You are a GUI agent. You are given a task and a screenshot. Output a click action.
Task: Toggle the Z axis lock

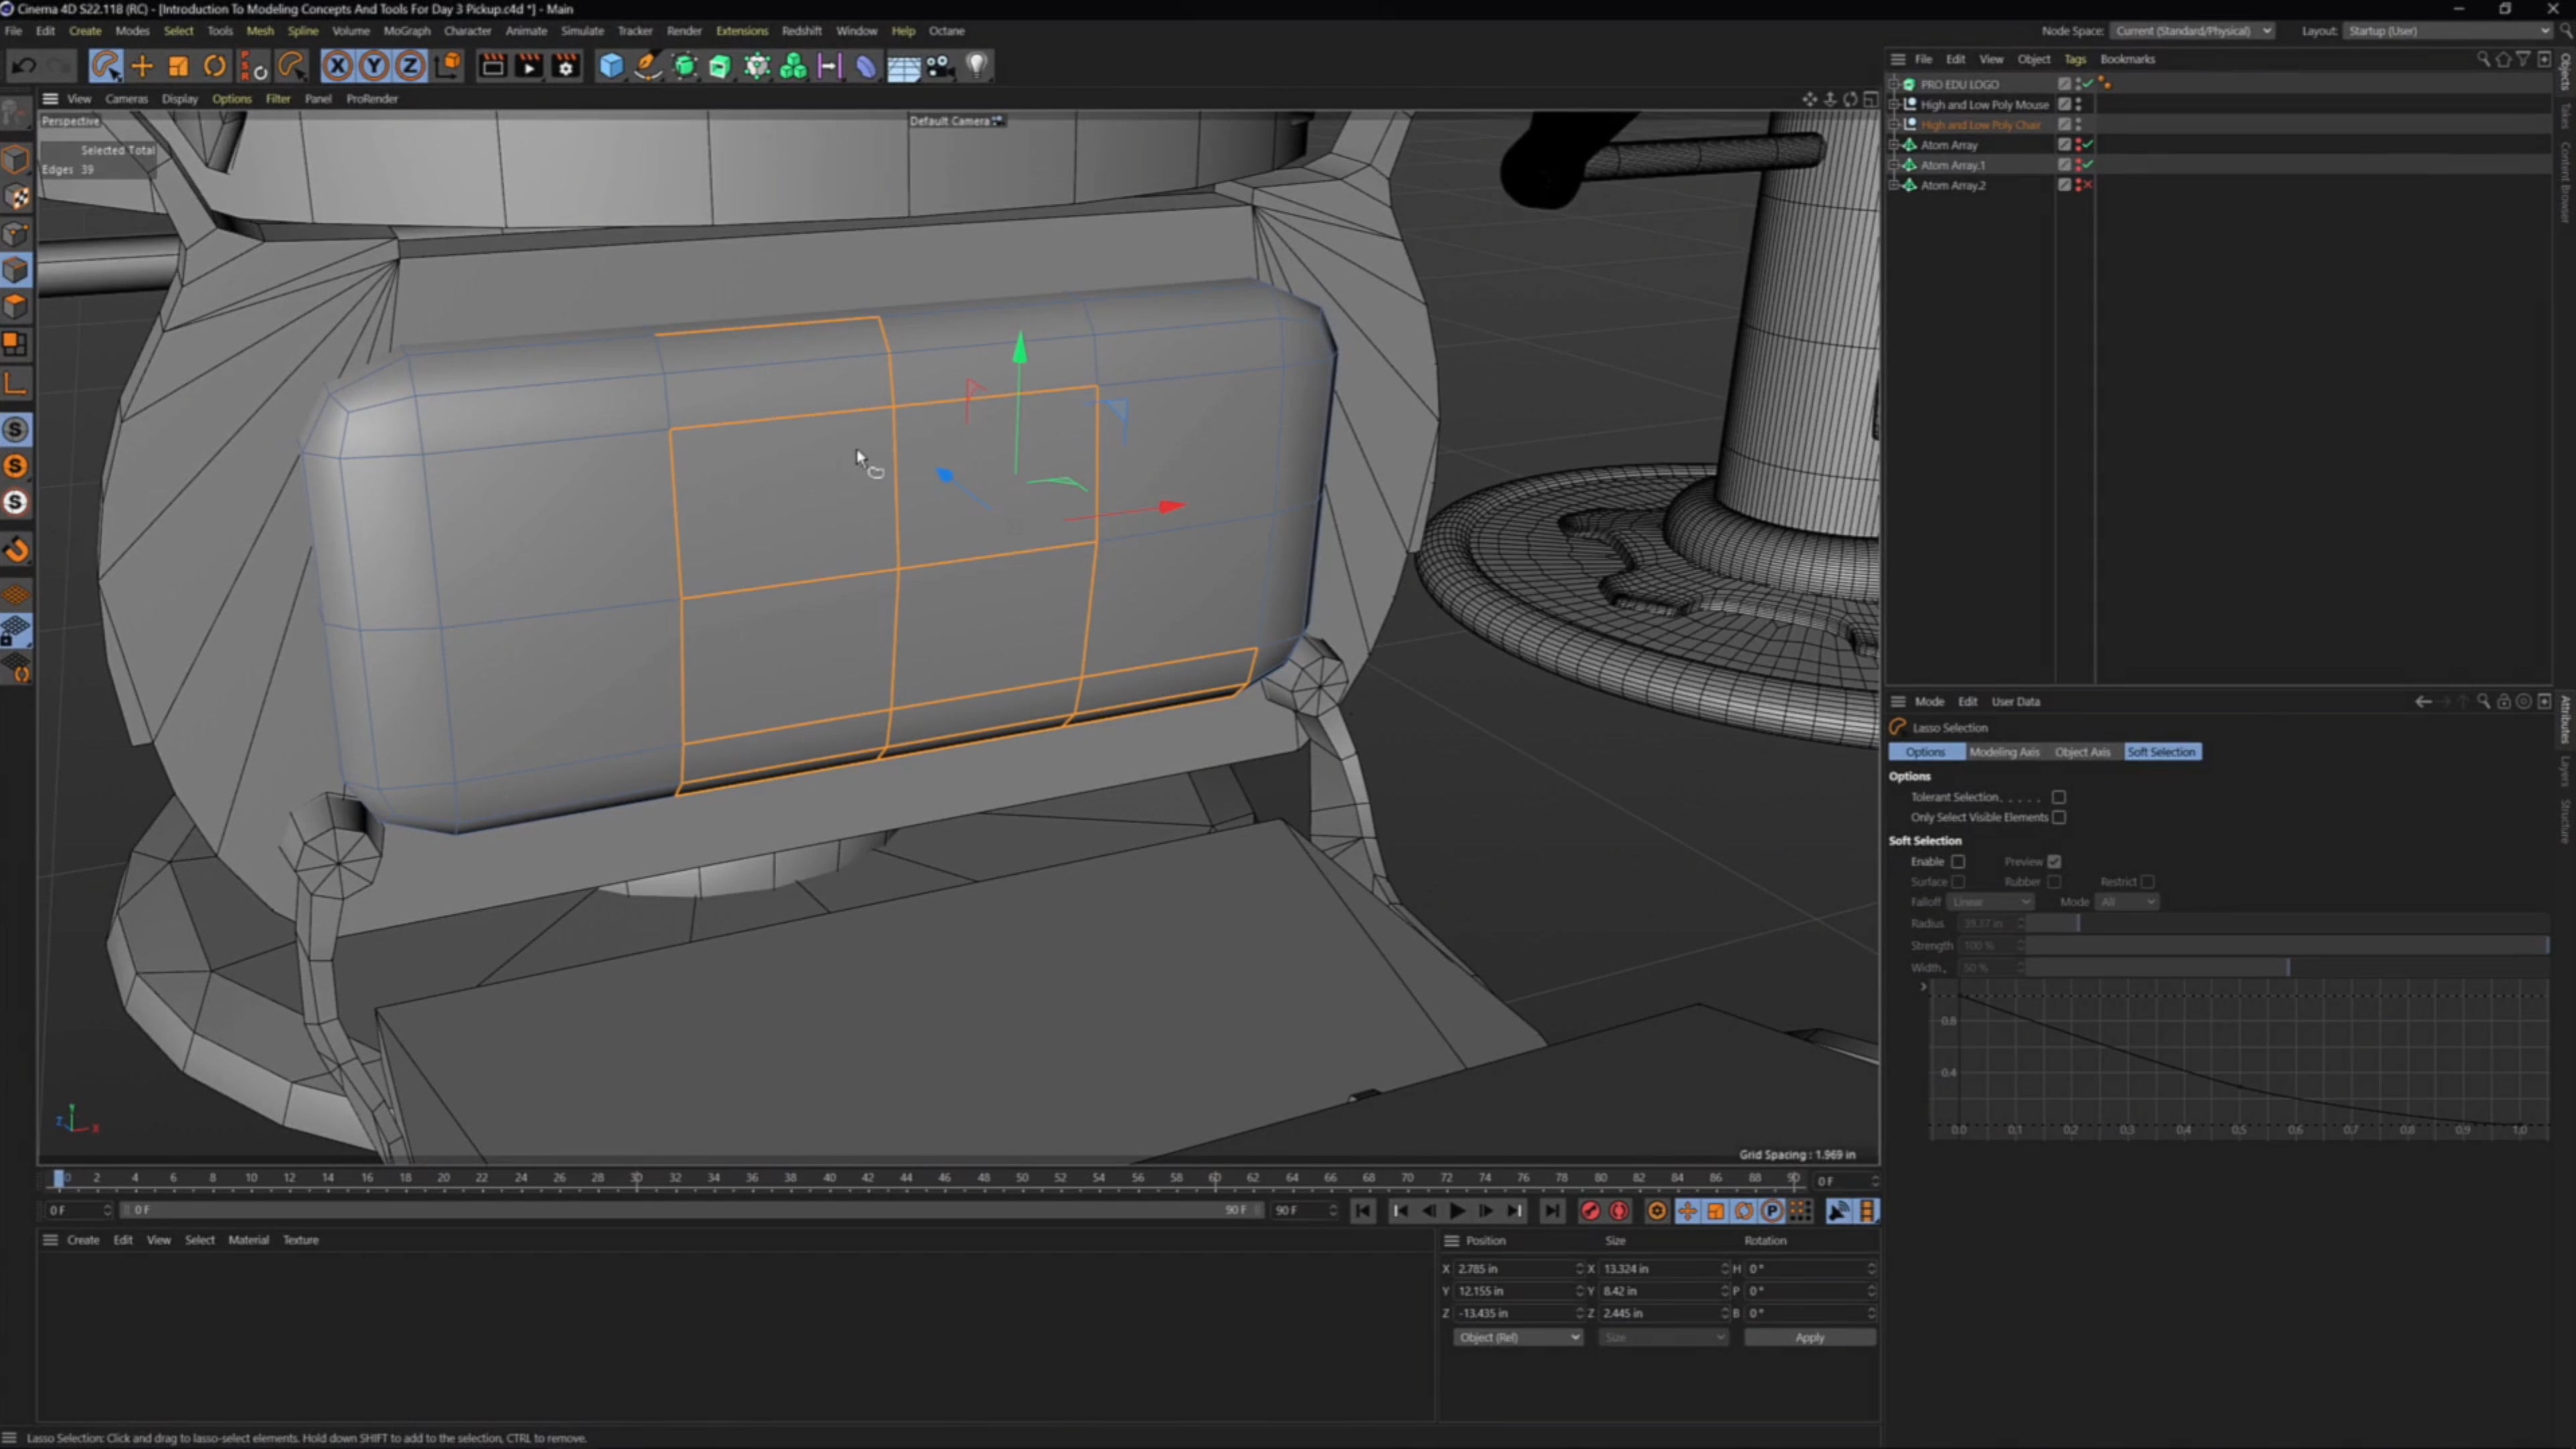[x=410, y=66]
